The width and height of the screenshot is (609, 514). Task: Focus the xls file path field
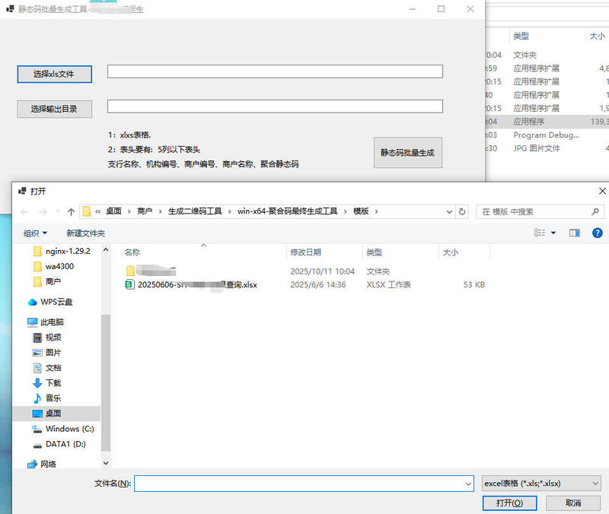point(275,71)
